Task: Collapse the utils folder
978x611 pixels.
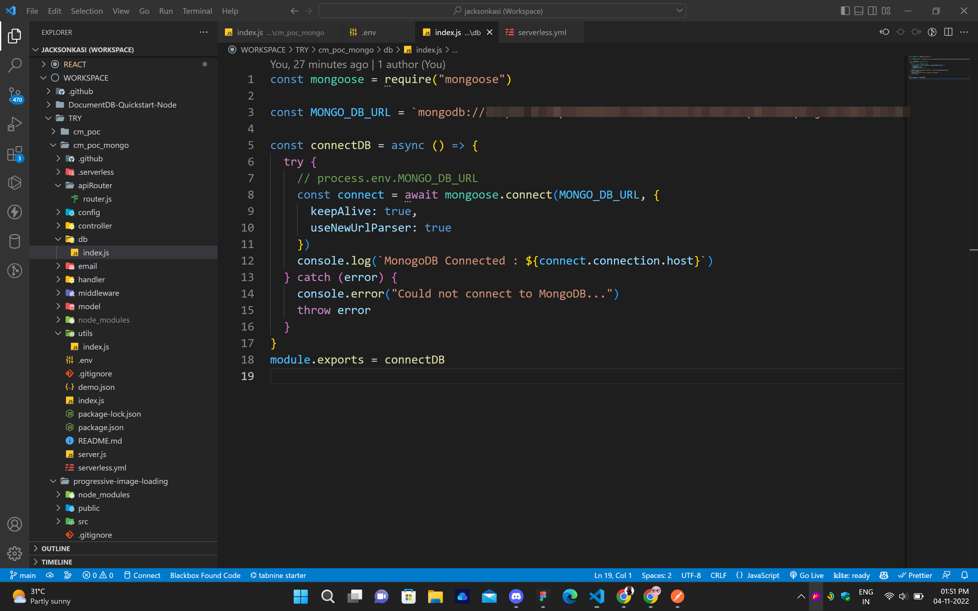Action: tap(123, 333)
